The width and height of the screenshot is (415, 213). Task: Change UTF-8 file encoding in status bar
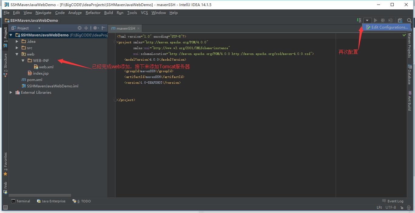click(x=391, y=208)
